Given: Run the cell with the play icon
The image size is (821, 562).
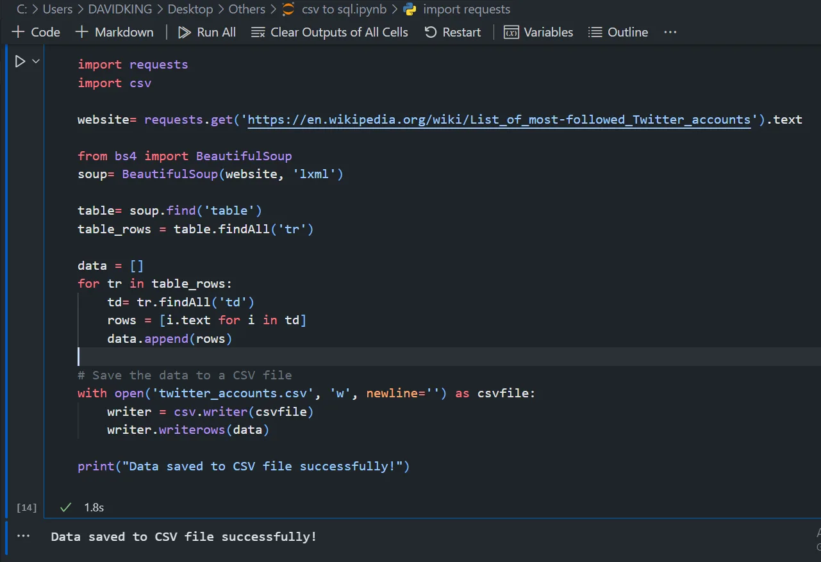Looking at the screenshot, I should (20, 62).
